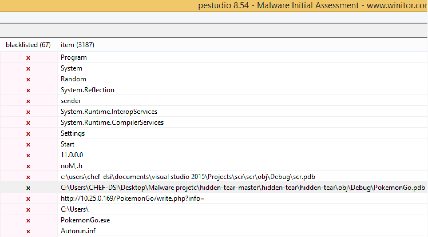Viewport: 428px width, 237px height.
Task: Select the PokemonGo.exe string entry
Action: (x=85, y=220)
